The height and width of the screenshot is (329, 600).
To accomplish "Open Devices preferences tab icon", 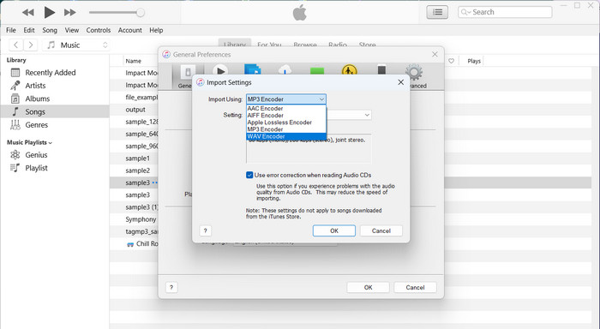I will pos(381,69).
